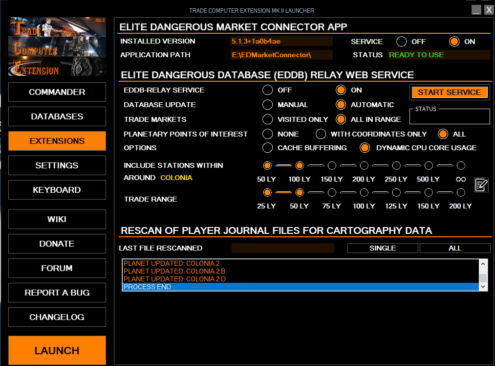Go to the Settings section

(x=57, y=165)
